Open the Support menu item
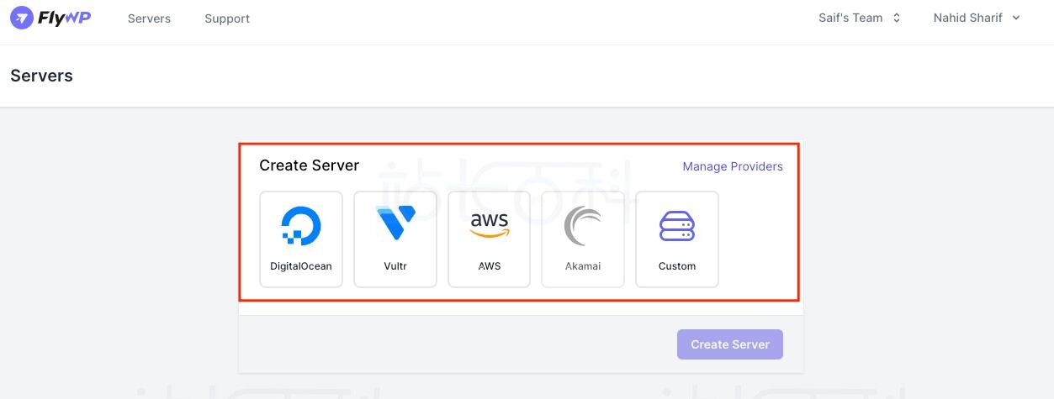The image size is (1054, 399). pos(227,18)
